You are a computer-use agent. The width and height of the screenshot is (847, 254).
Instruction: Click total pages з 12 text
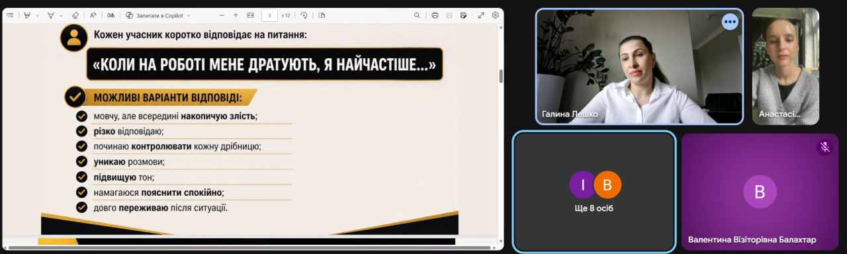pos(286,15)
